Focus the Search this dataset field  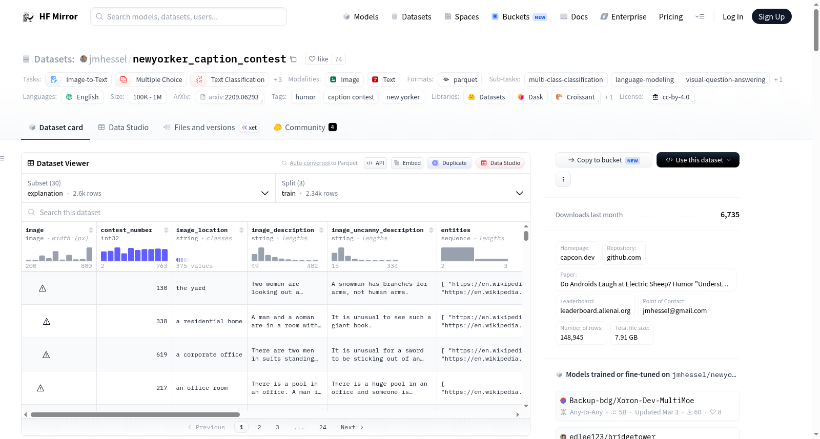pyautogui.click(x=276, y=212)
